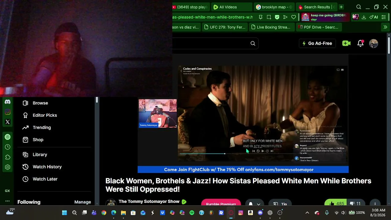Click the Rumble search magnifier icon
This screenshot has width=391, height=220.
[x=253, y=43]
